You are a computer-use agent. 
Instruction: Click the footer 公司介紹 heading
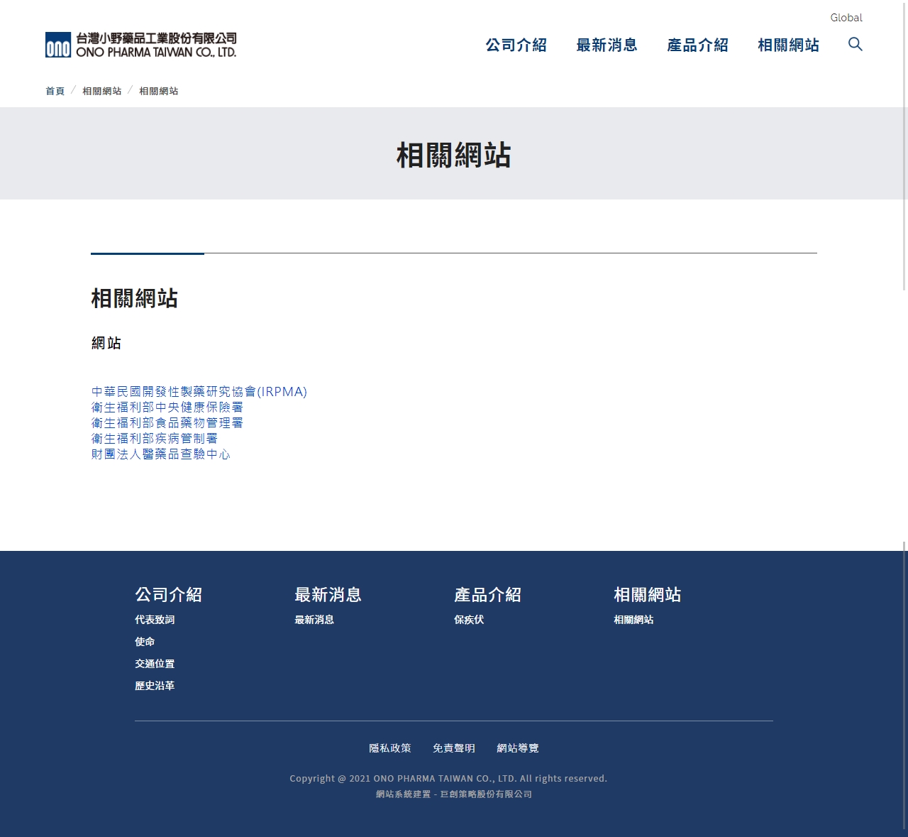(169, 594)
